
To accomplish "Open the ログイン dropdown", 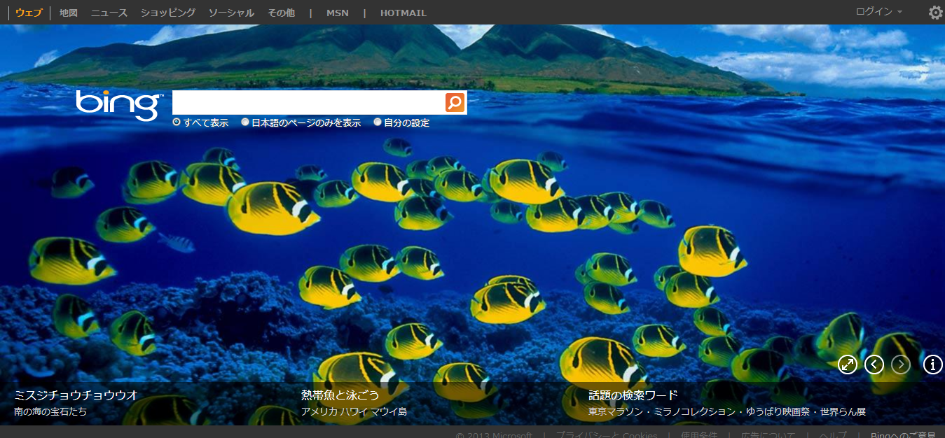I will 878,12.
